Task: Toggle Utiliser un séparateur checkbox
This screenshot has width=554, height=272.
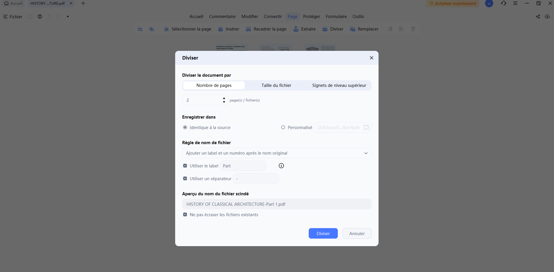Action: pyautogui.click(x=185, y=178)
